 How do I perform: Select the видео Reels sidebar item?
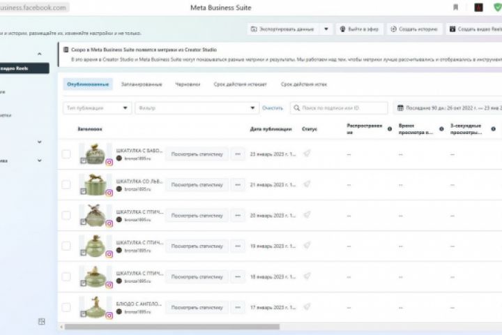point(24,68)
